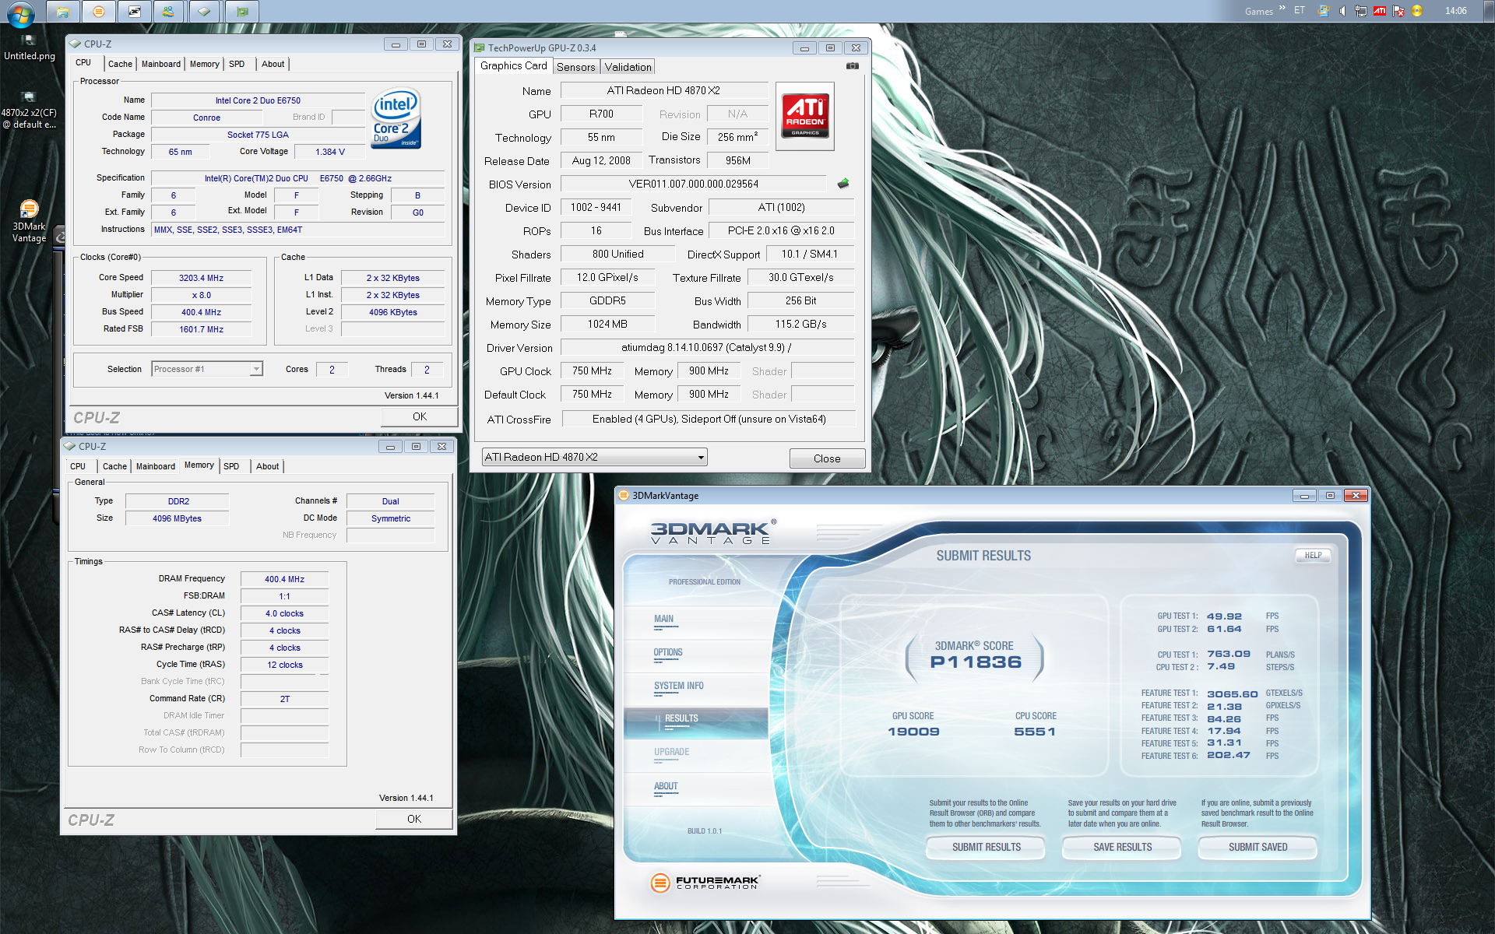This screenshot has width=1495, height=934.
Task: Switch to CPU-Z chip taskbar button
Action: coord(204,12)
